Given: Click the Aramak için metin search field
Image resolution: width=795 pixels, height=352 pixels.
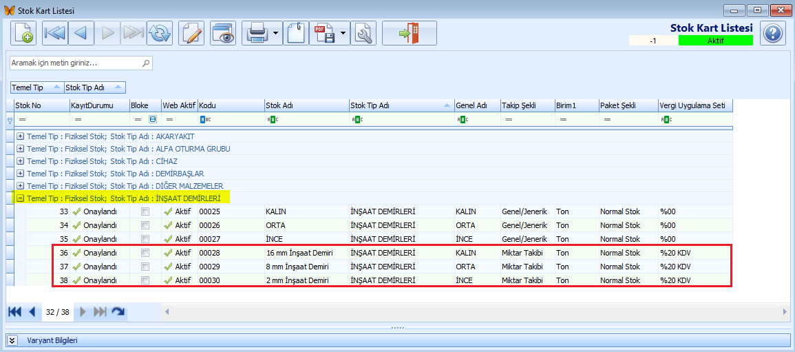Looking at the screenshot, I should pos(81,63).
